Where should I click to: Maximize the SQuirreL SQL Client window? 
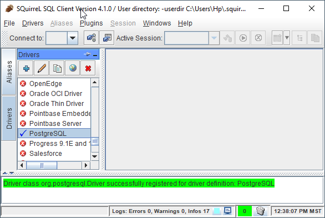(286, 8)
